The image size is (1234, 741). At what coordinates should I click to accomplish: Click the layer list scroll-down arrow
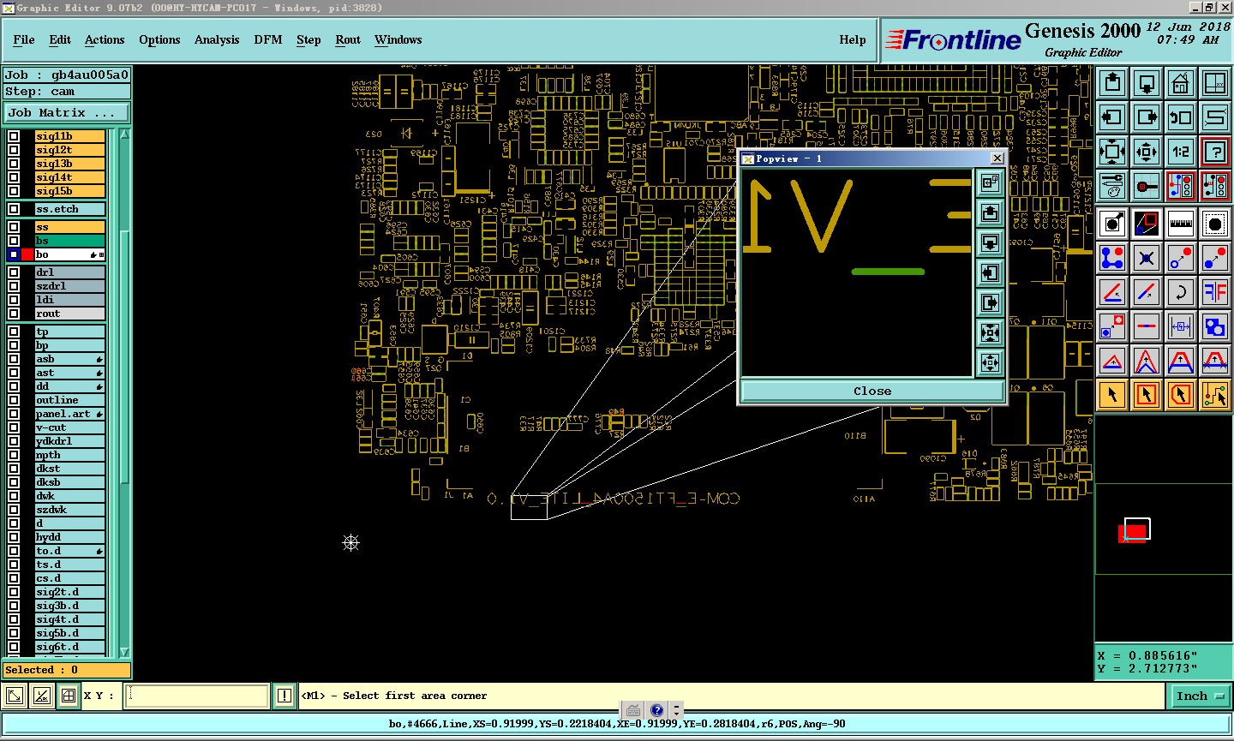tap(124, 652)
